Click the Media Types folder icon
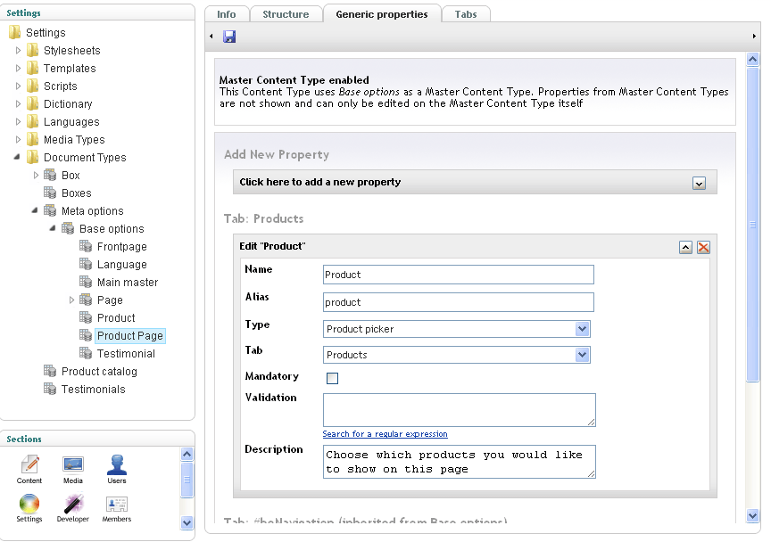This screenshot has width=771, height=542. [33, 140]
